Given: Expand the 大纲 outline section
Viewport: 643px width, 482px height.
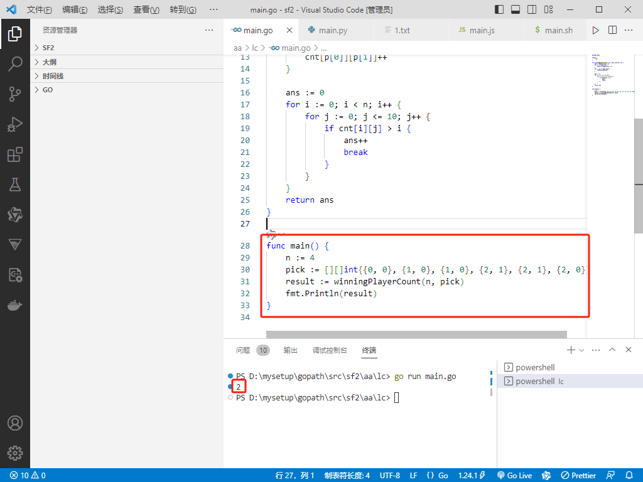Looking at the screenshot, I should [127, 62].
